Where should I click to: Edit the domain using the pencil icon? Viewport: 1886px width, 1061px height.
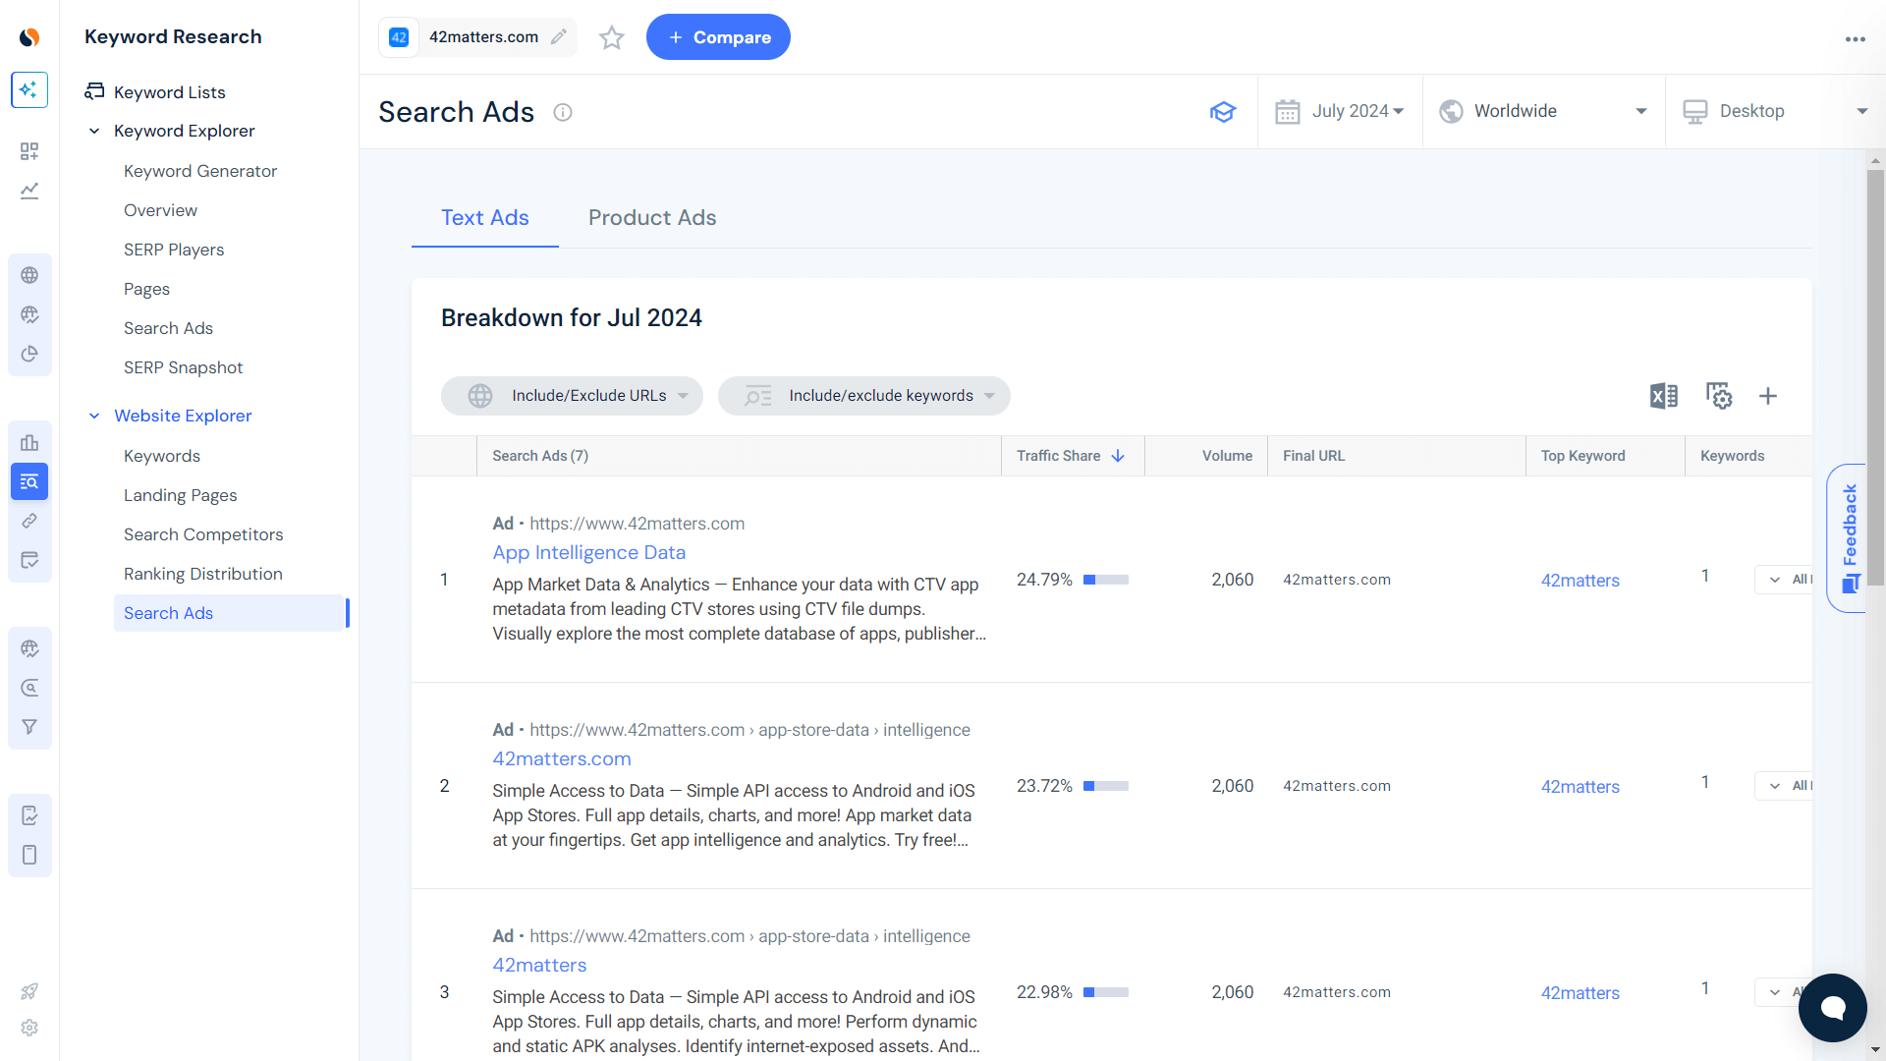click(558, 37)
